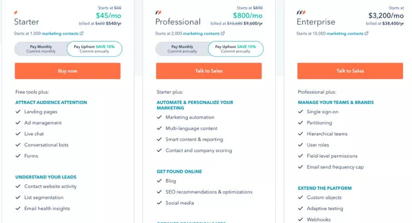
Task: Click external link icon beside Starter marketing contacts
Action: pyautogui.click(x=81, y=33)
